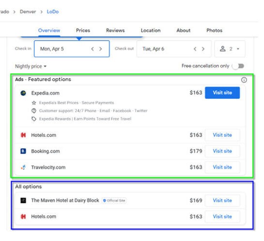This screenshot has width=264, height=241.
Task: Click Customer support 24/7 Phone text
Action: 93,111
